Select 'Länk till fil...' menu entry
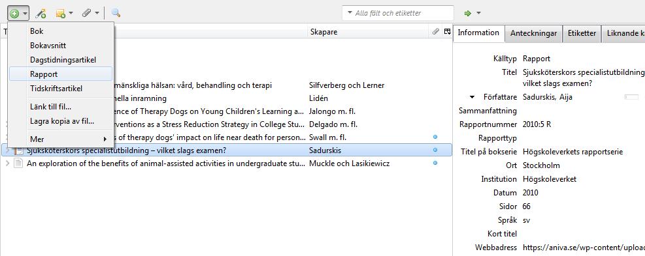 coord(61,107)
